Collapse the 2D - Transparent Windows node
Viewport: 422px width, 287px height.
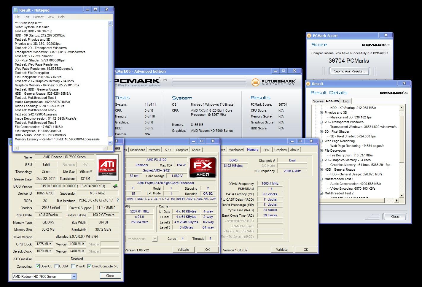pyautogui.click(x=321, y=122)
